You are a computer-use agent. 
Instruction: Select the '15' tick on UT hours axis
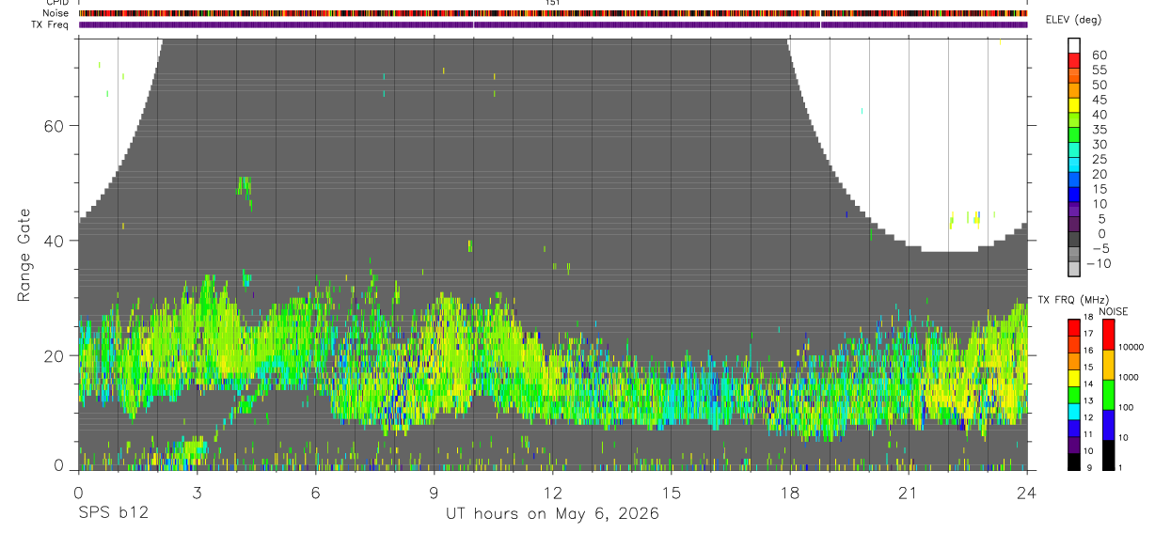(672, 492)
